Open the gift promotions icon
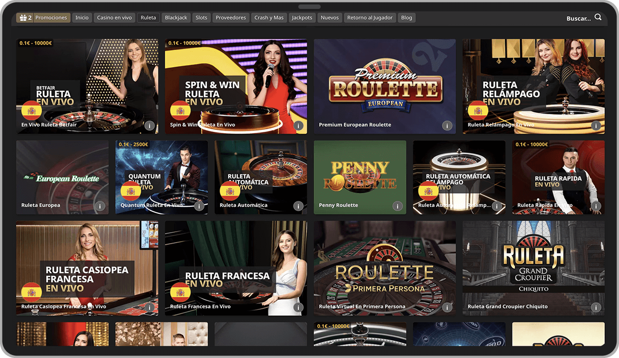Screen dimensions: 619x358 23,18
